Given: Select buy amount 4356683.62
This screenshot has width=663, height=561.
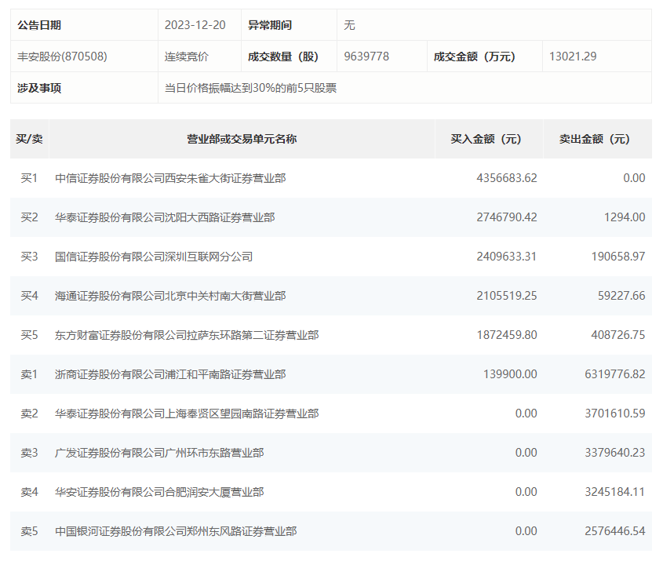Looking at the screenshot, I should [x=507, y=178].
